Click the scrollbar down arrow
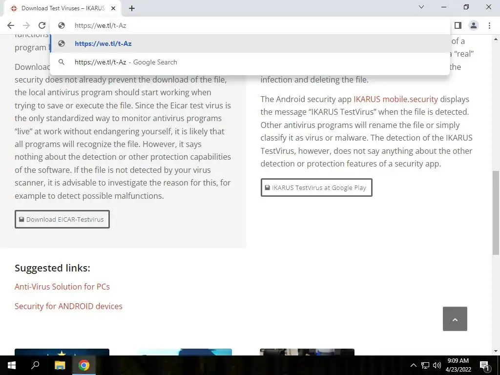 [496, 351]
